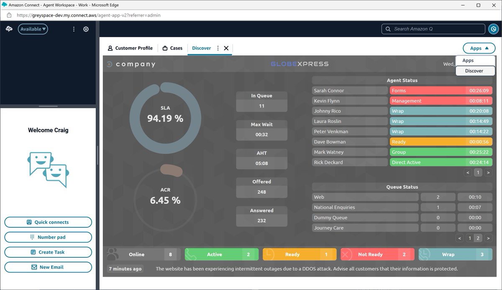Click the Ready clock icon
Screen dimensions: 502x290
pyautogui.click(x=269, y=254)
